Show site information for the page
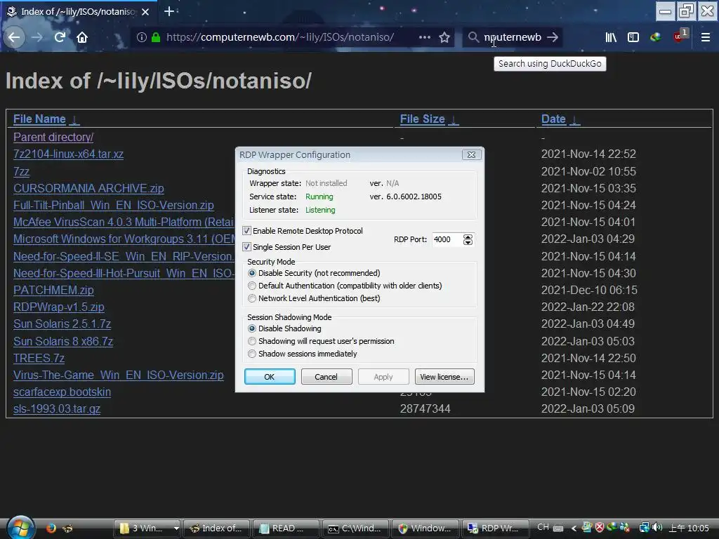The height and width of the screenshot is (539, 719). tap(142, 37)
